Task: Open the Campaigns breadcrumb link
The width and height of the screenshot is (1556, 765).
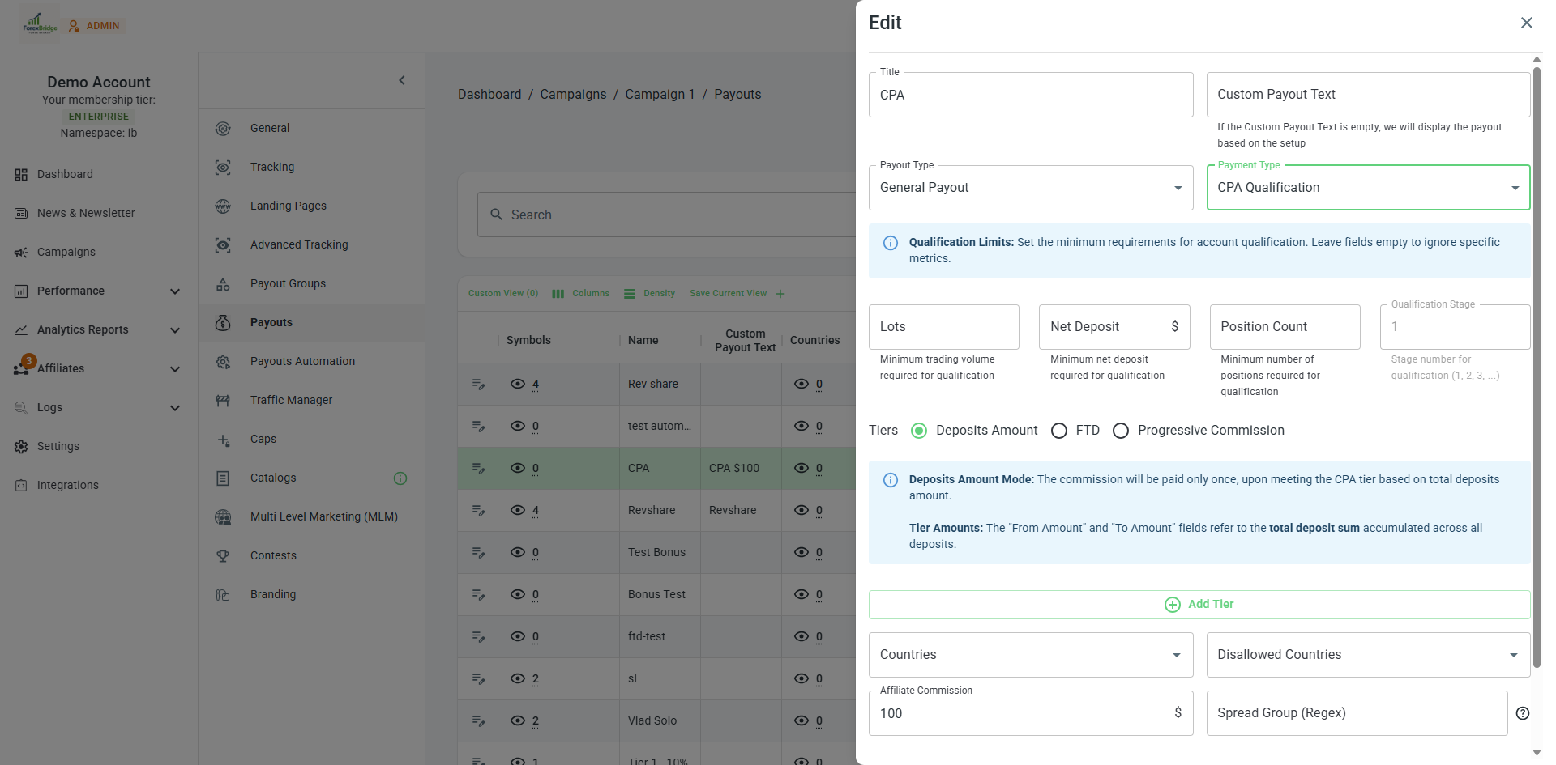Action: point(573,95)
